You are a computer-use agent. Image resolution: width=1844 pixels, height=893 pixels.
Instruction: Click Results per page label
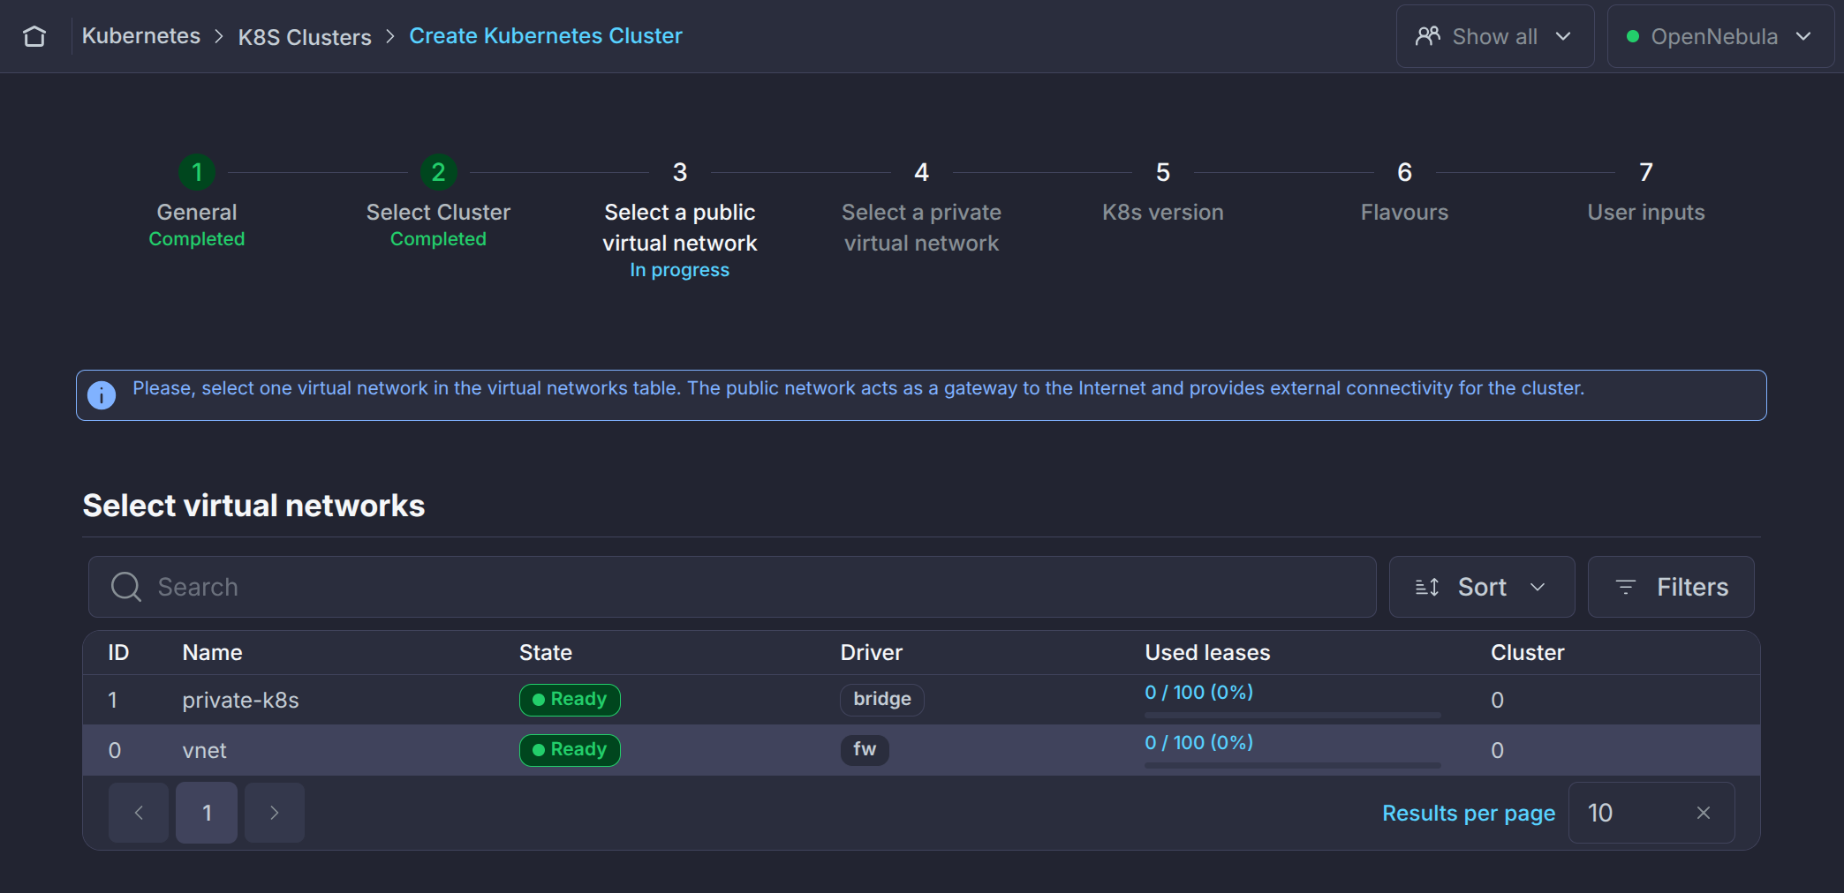click(x=1469, y=813)
